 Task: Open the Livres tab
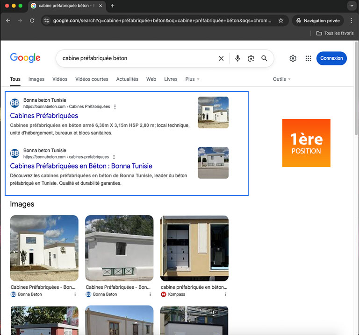[171, 79]
